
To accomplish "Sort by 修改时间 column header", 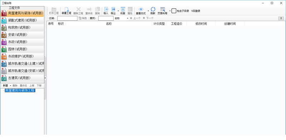I will tap(201, 24).
